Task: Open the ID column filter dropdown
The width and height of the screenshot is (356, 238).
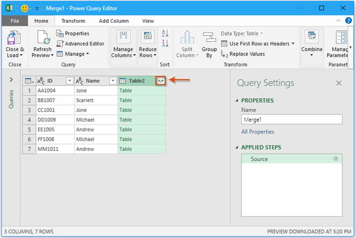Action: point(69,81)
